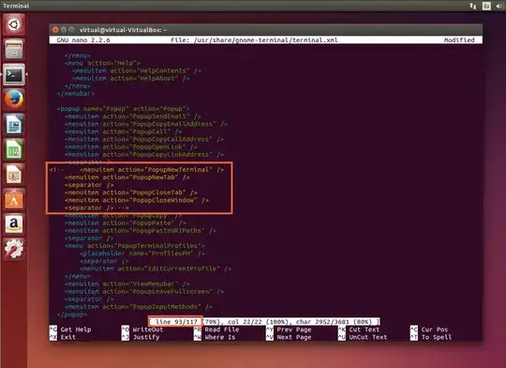This screenshot has height=368, width=506.
Task: Click the PopupCopyCallAddress line
Action: [144, 139]
